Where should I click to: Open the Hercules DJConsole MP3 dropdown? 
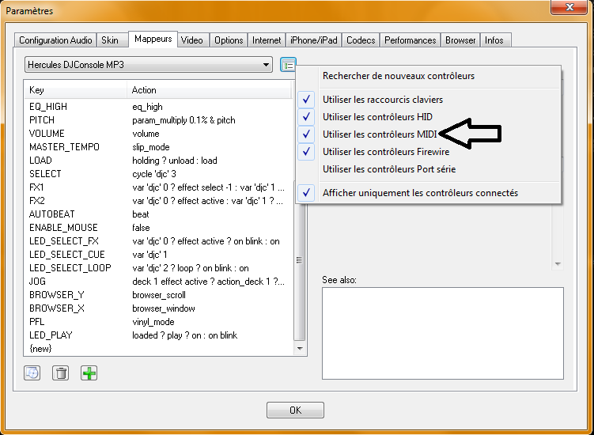(149, 65)
